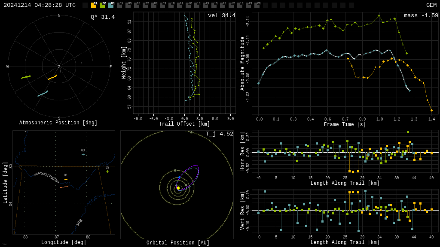The image size is (440, 247).
Task: Click the Absolute Magnitude axis title
Action: click(242, 63)
